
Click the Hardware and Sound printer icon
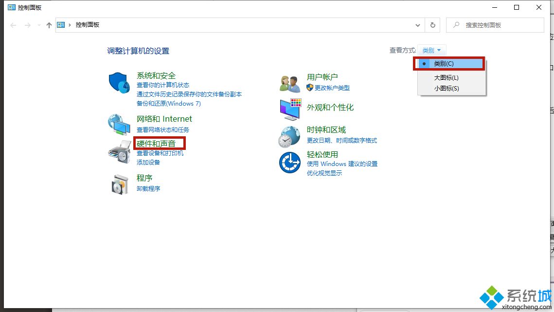tap(119, 152)
